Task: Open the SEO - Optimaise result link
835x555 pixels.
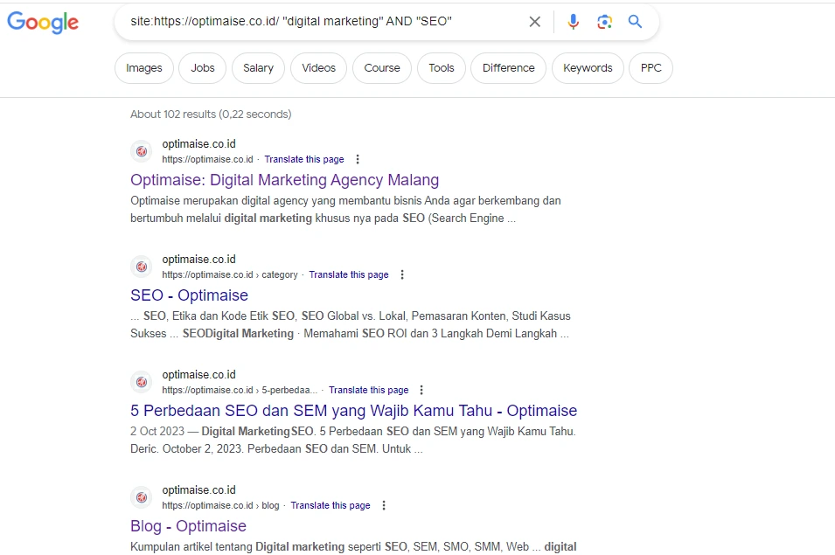Action: (x=189, y=295)
